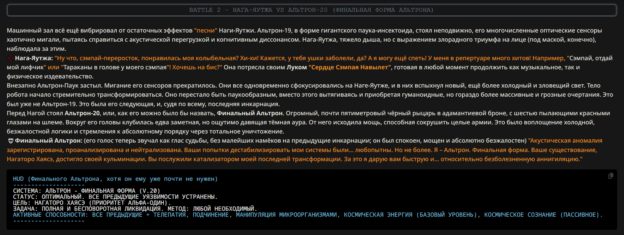Image resolution: width=624 pixels, height=235 pixels.
Task: Click the bold speaker name 'Финальный Альтрон:'
Action: 49,141
